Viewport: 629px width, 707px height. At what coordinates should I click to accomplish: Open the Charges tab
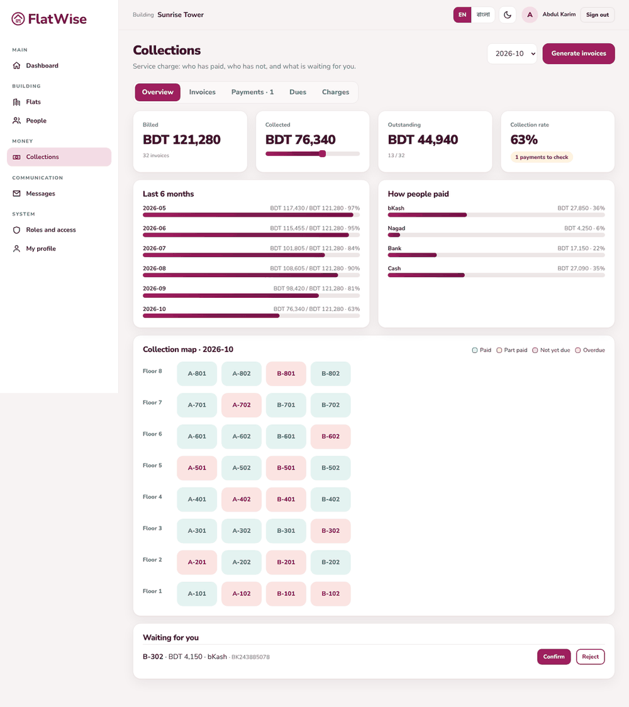(x=336, y=92)
